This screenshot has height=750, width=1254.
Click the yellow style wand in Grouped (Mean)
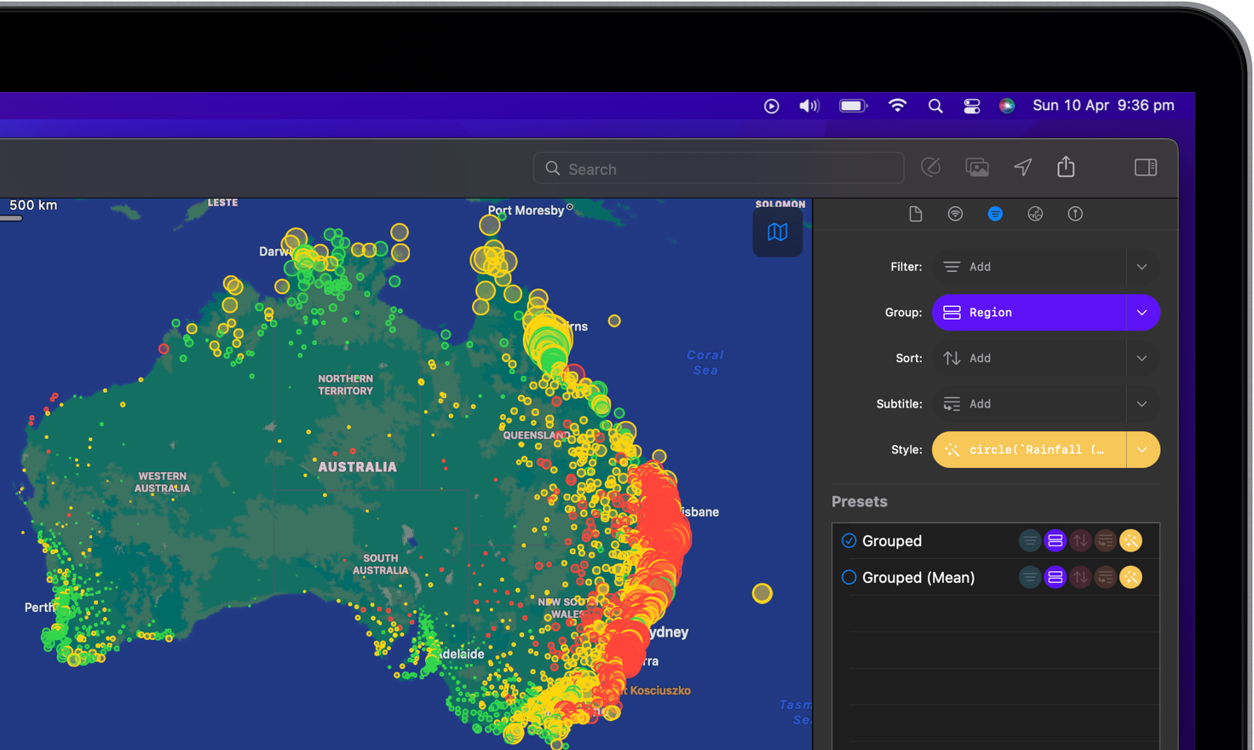click(1130, 577)
